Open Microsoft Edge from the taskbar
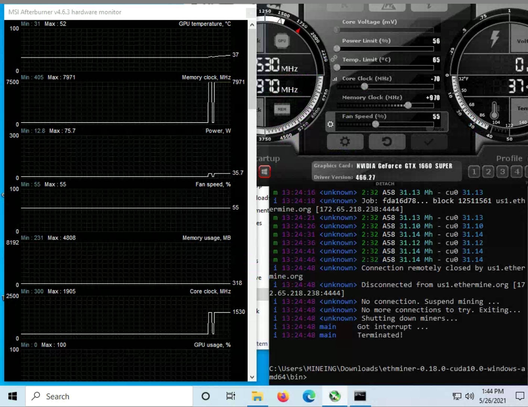 (x=309, y=396)
